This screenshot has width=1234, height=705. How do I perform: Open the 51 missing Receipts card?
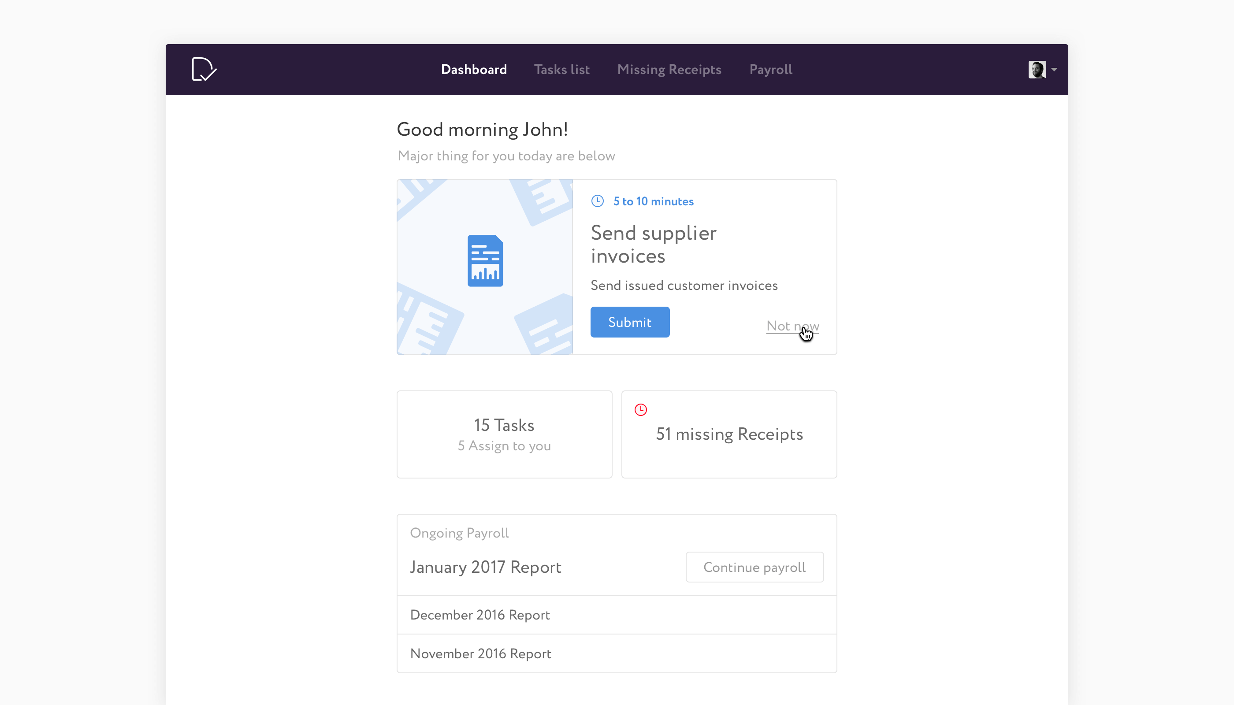tap(729, 434)
